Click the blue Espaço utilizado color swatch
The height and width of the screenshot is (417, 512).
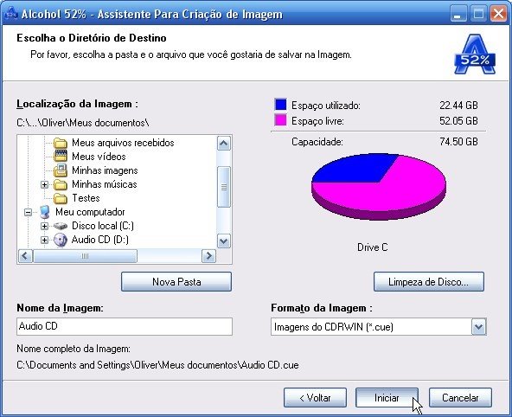280,105
